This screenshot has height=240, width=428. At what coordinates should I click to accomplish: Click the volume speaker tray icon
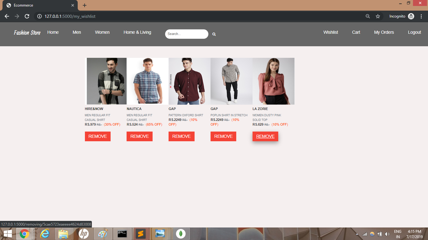click(387, 234)
